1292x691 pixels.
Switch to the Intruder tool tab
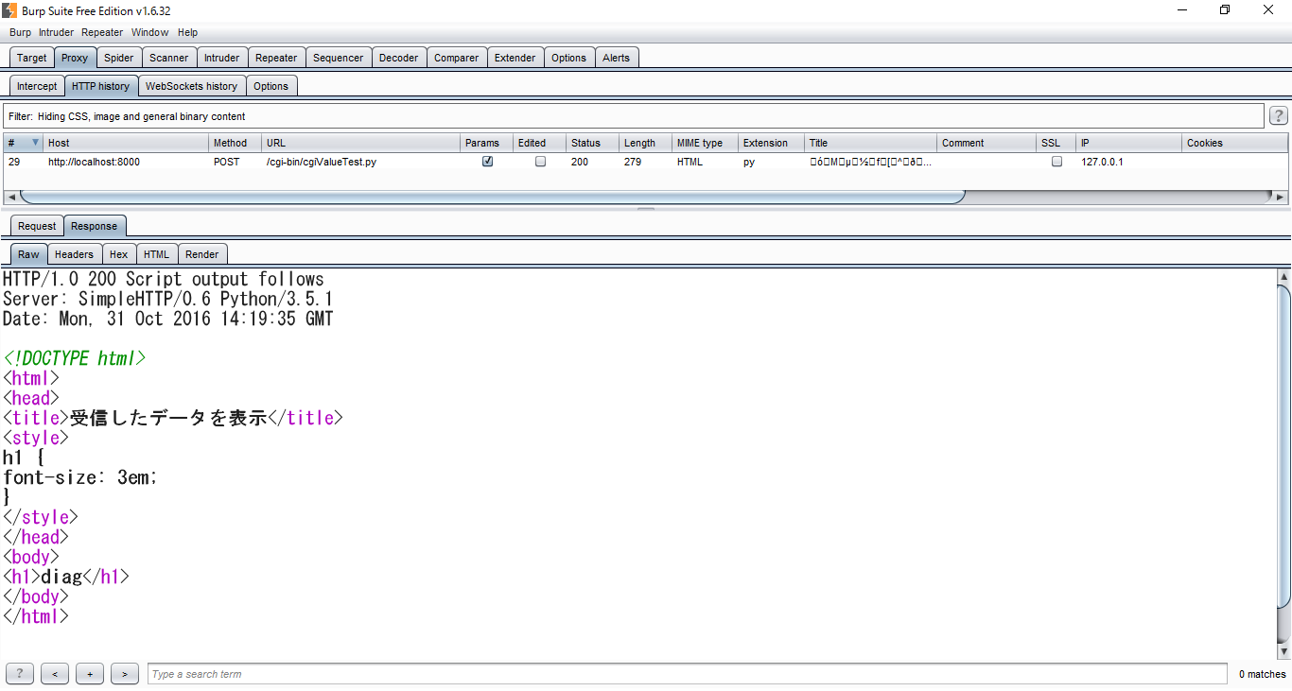coord(222,58)
